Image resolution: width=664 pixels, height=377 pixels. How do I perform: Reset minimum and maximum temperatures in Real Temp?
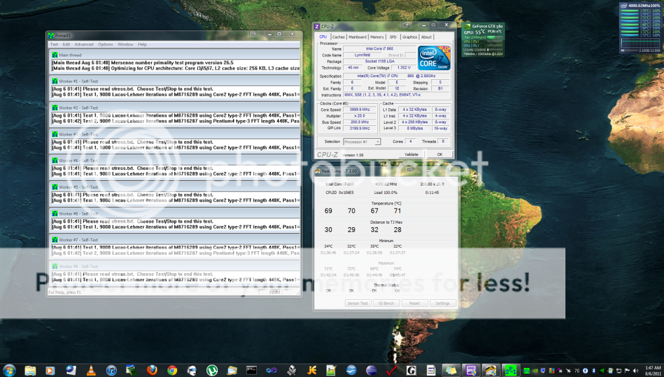point(414,303)
